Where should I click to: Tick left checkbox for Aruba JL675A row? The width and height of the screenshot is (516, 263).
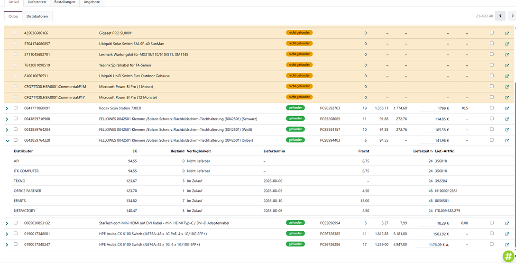pyautogui.click(x=16, y=234)
